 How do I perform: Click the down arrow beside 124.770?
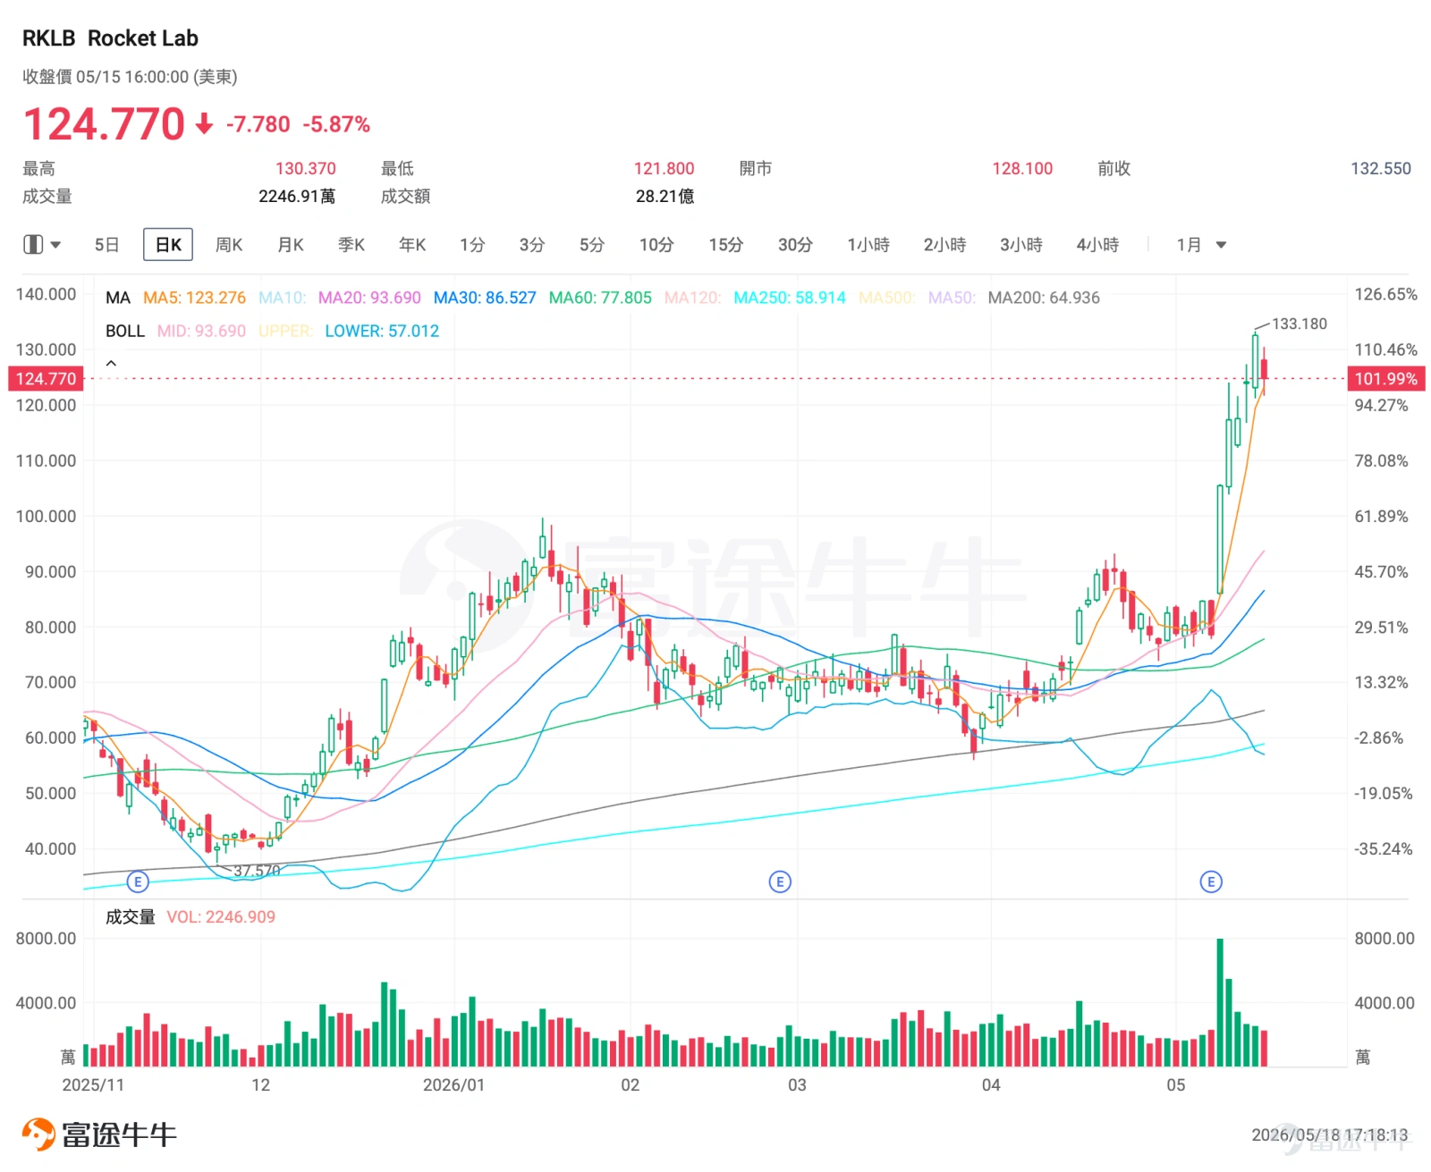click(x=205, y=123)
